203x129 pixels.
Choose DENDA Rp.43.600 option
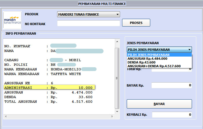[159, 62]
